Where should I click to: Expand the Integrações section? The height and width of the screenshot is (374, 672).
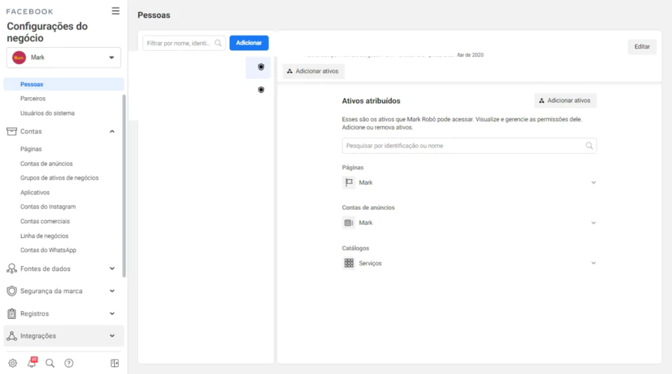coord(112,336)
